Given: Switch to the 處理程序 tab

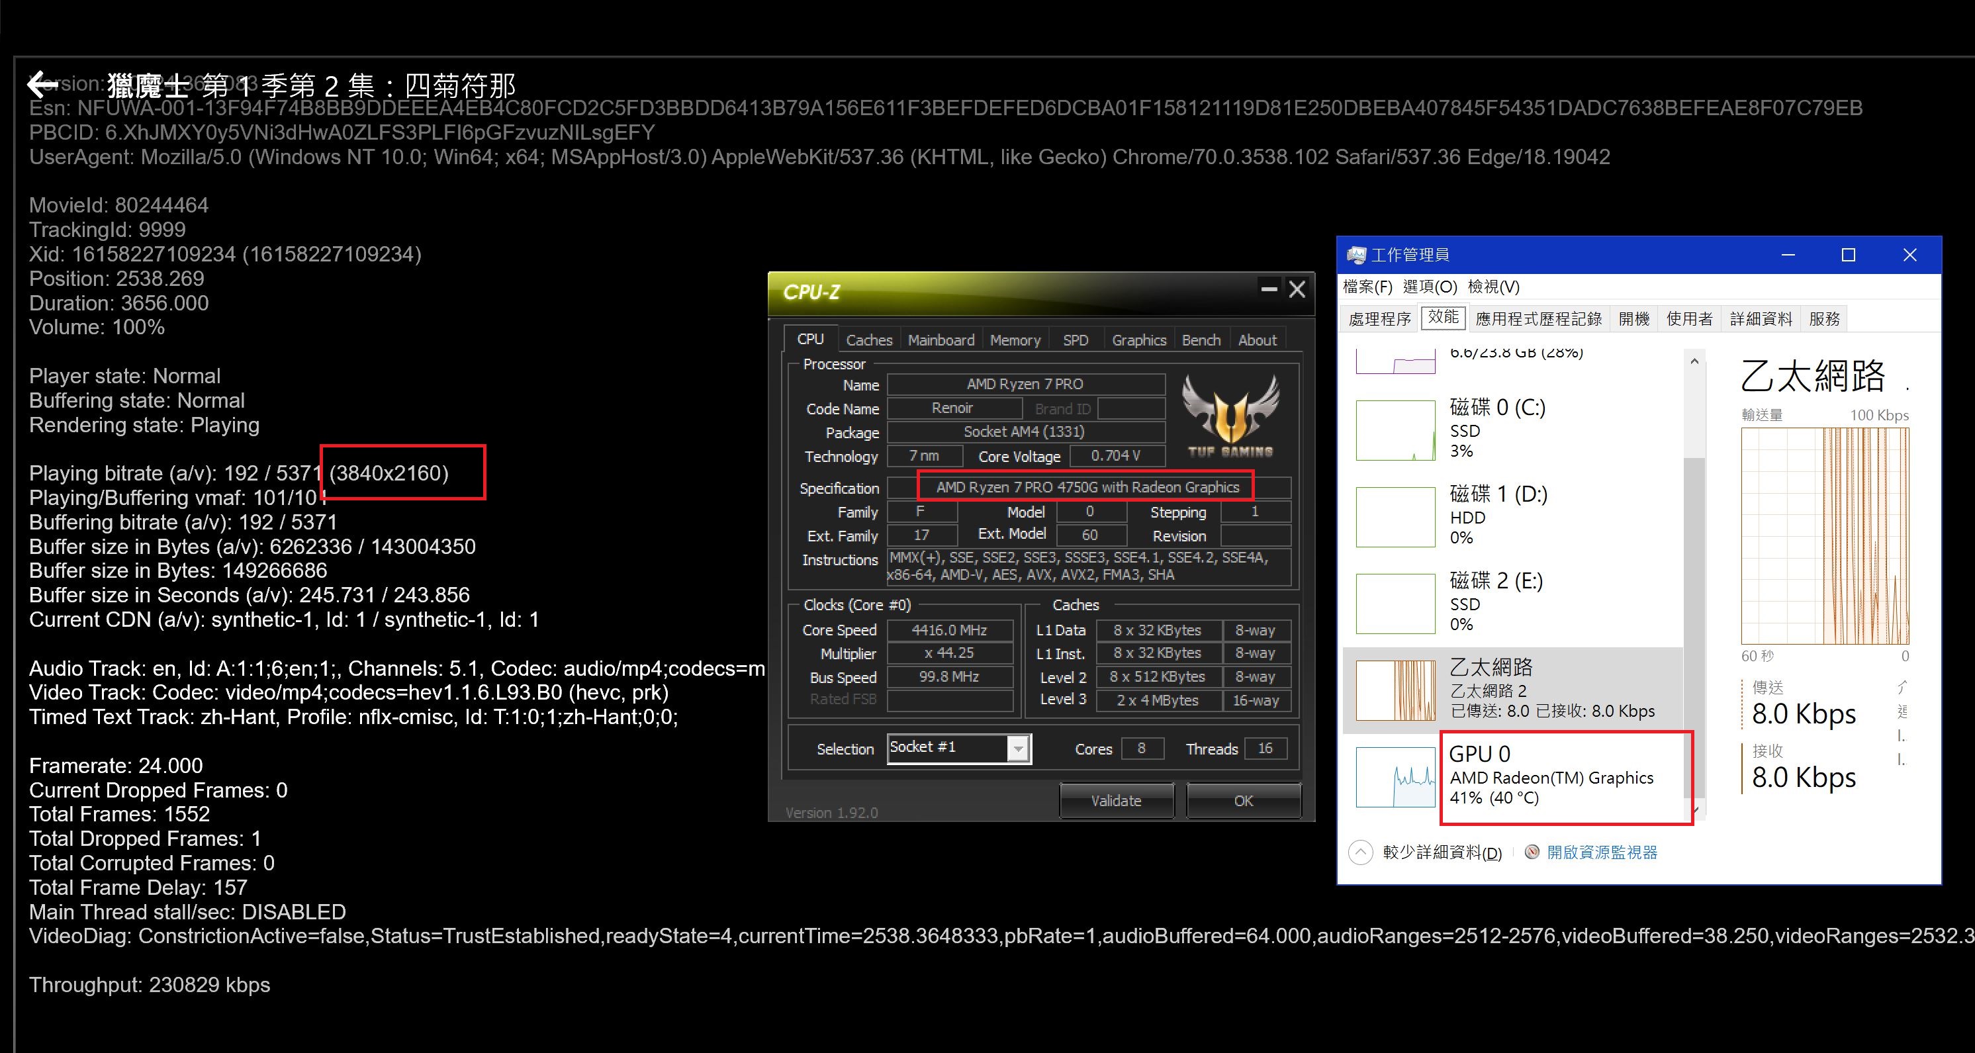Looking at the screenshot, I should (1380, 319).
